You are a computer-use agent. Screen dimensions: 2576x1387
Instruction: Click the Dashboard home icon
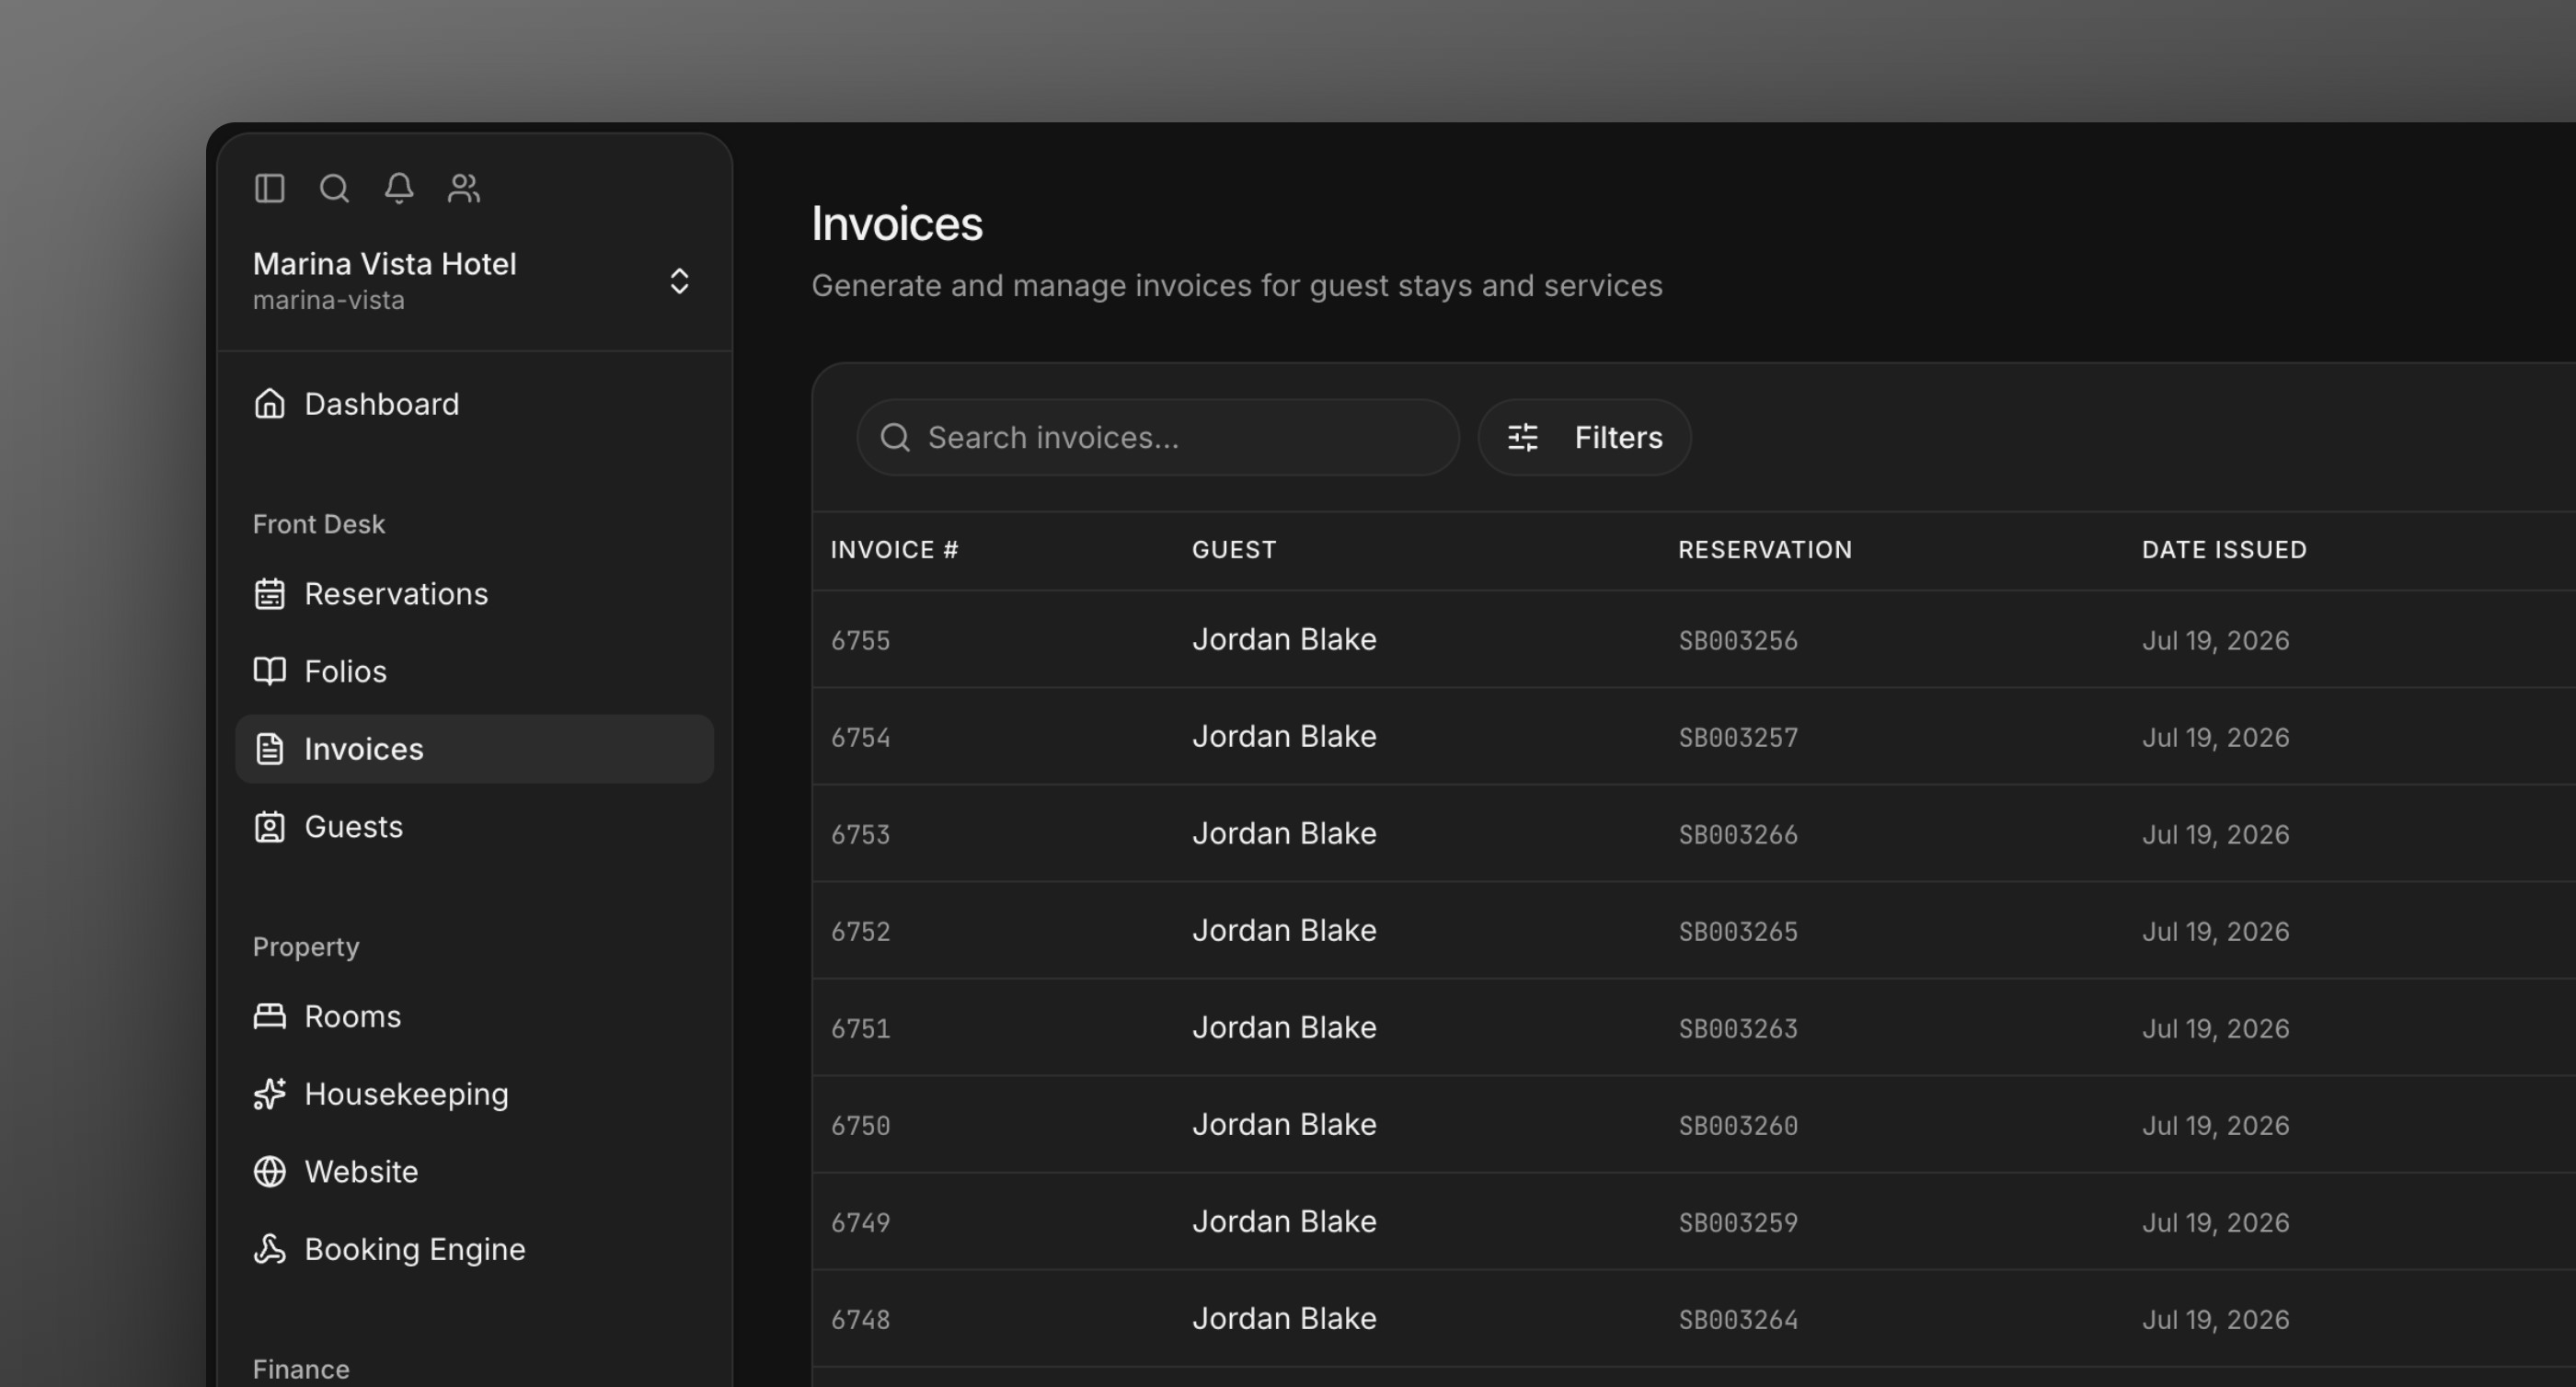[x=269, y=404]
